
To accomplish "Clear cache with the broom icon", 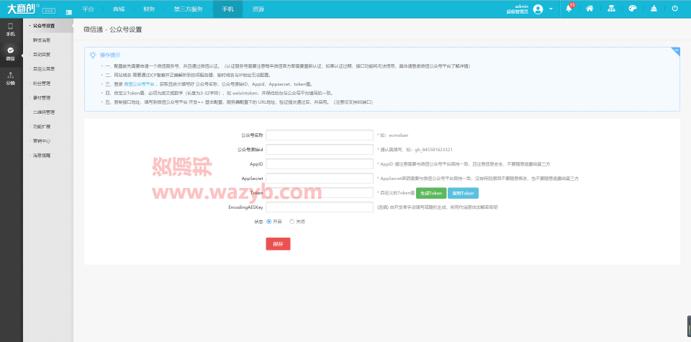I will [654, 9].
